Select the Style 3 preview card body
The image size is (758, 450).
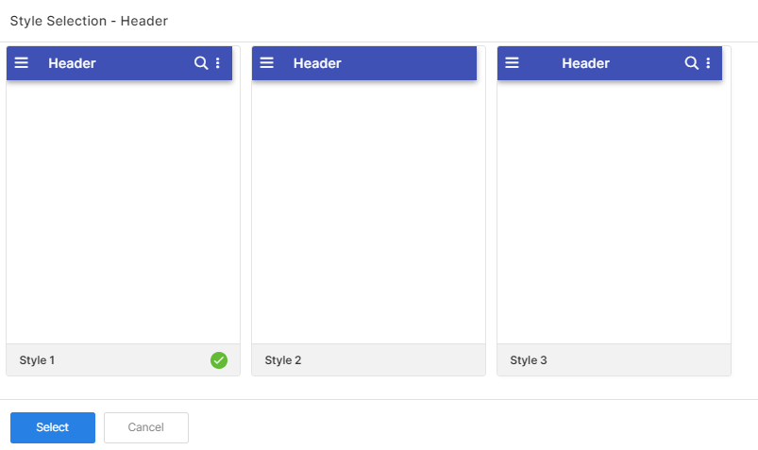614,211
